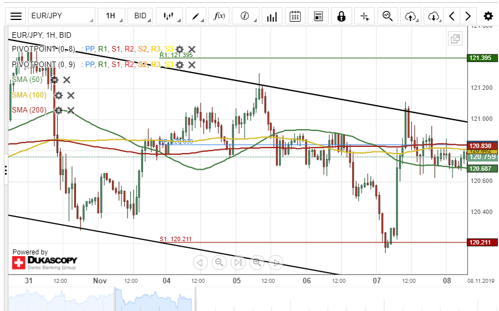This screenshot has height=311, width=499.
Task: Open the info options button
Action: click(x=245, y=16)
